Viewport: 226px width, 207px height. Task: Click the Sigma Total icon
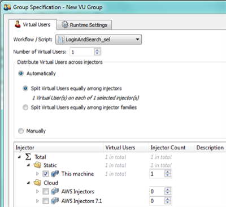[x=28, y=157]
